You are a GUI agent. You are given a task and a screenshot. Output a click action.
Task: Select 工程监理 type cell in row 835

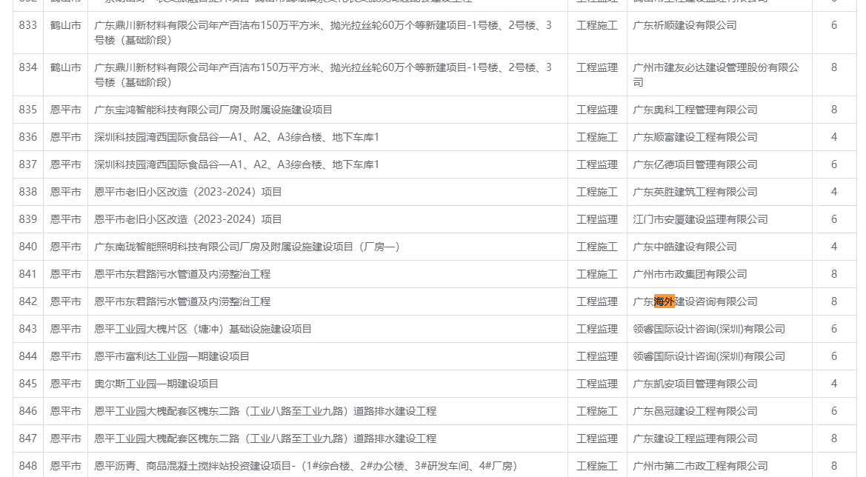tap(597, 110)
